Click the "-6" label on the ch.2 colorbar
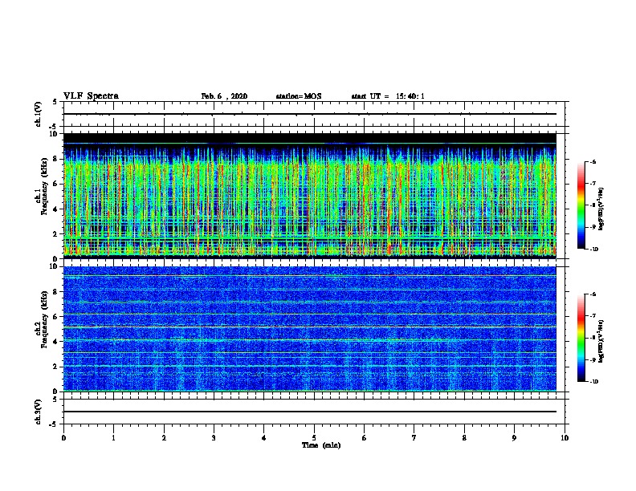This screenshot has width=636, height=491. [593, 294]
